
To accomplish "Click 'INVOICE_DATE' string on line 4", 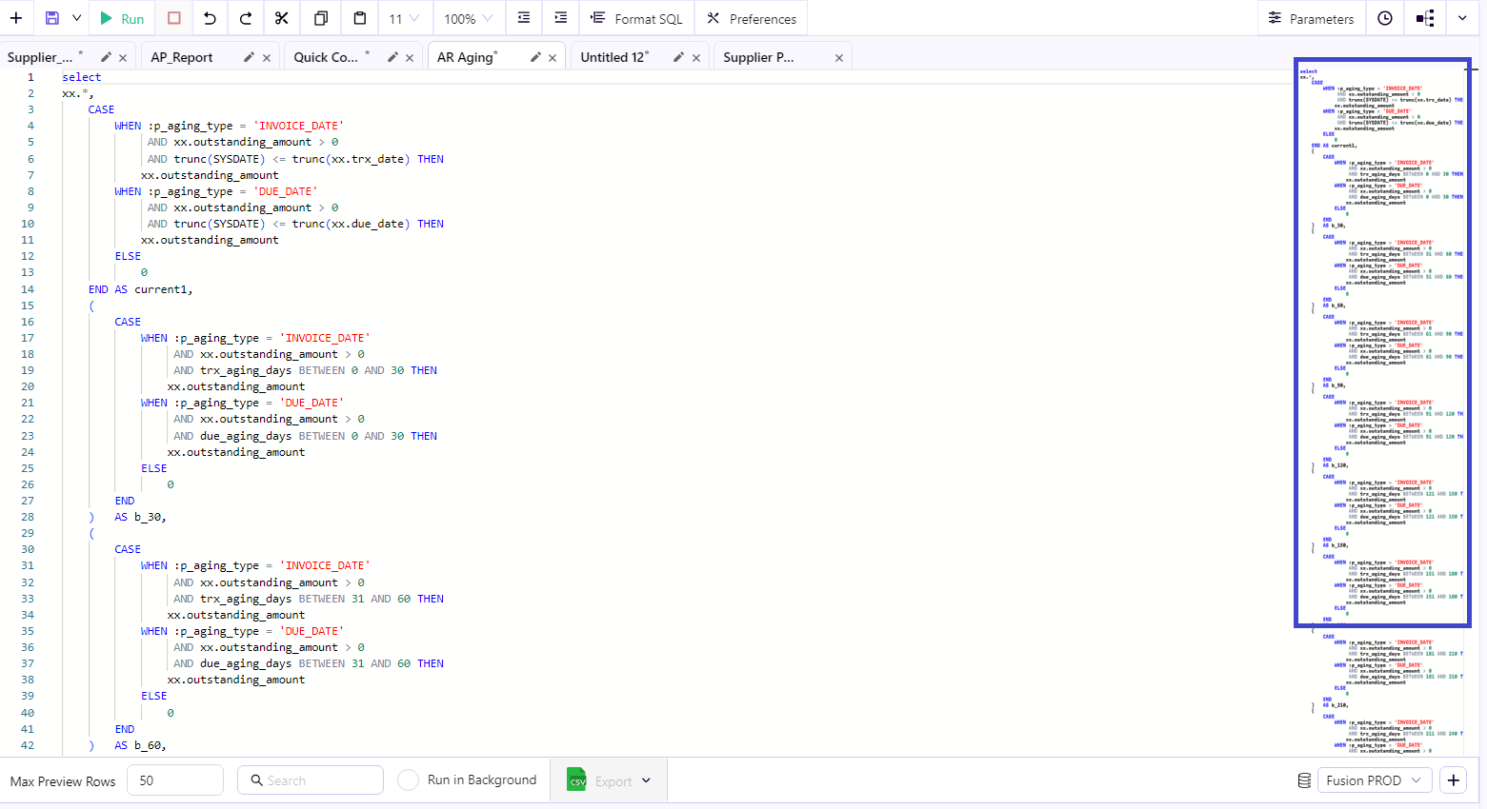I will coord(299,126).
